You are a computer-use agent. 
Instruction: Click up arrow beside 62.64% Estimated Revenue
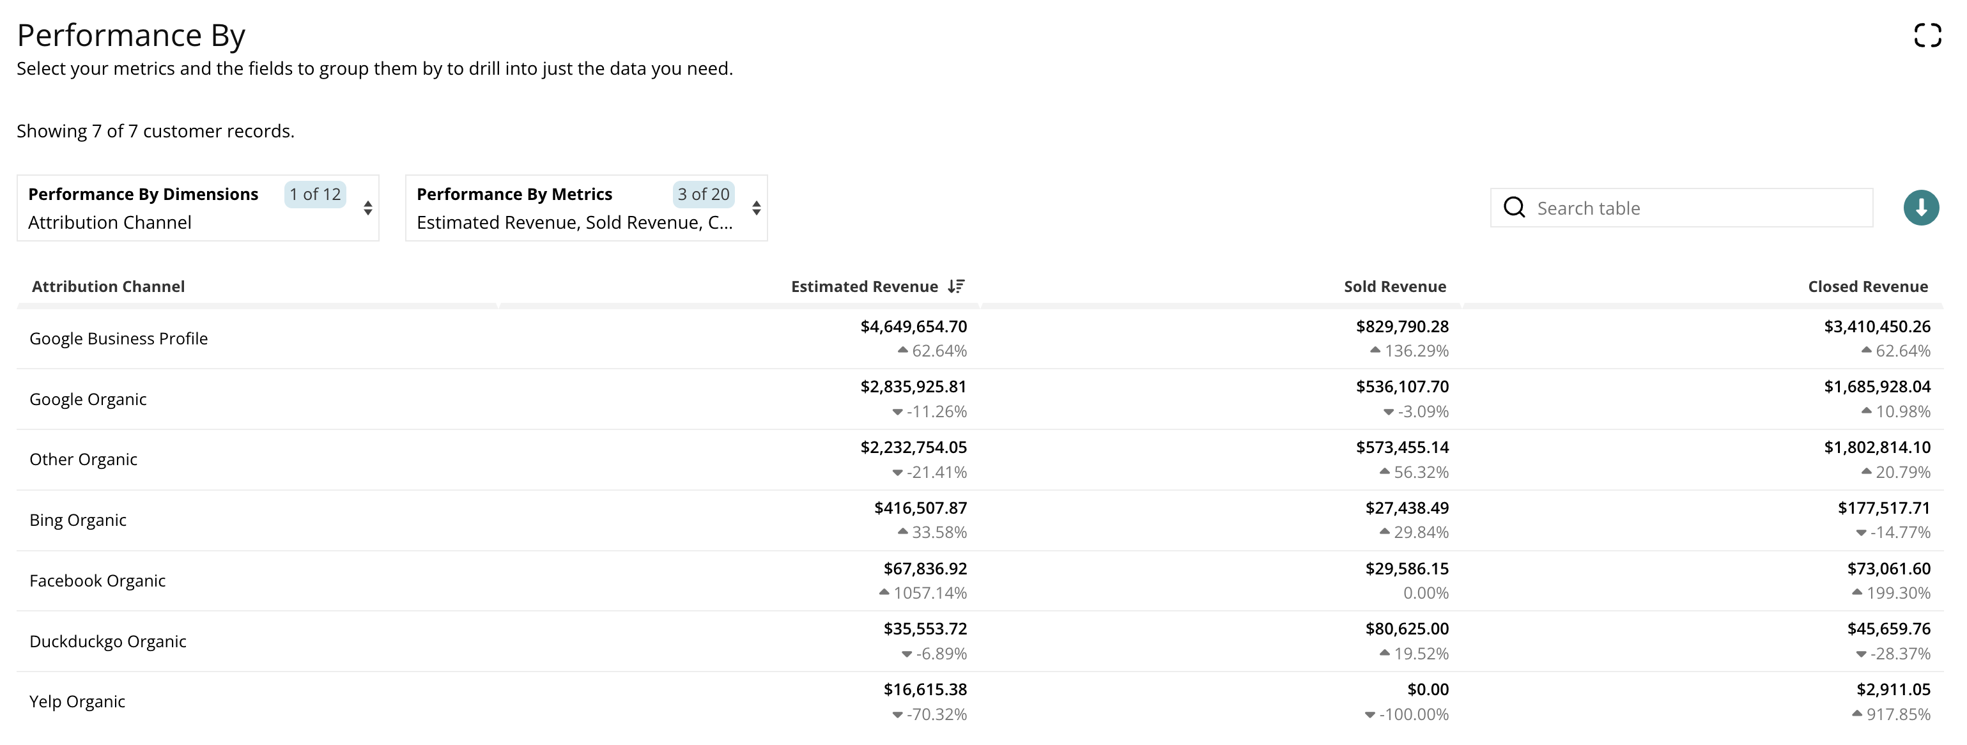pyautogui.click(x=902, y=350)
